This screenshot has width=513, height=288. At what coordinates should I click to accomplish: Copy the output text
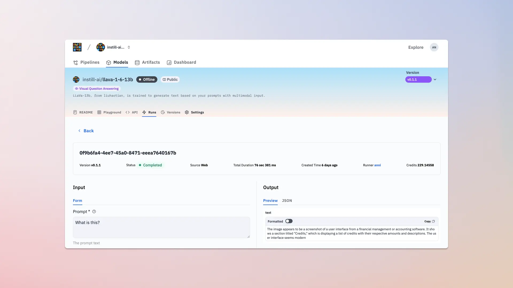coord(429,221)
